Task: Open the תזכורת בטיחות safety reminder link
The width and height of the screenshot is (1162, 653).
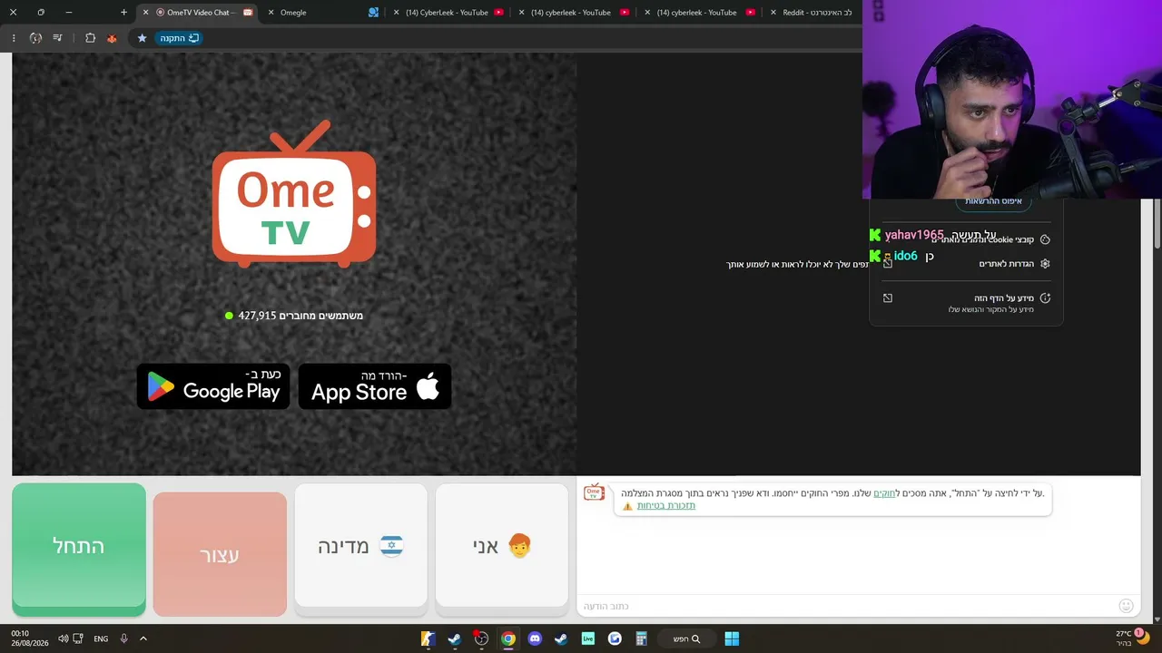Action: [666, 505]
